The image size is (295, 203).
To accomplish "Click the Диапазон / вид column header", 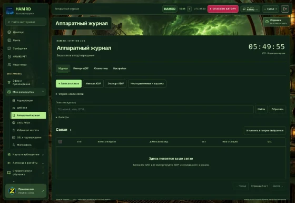I will tap(159, 142).
